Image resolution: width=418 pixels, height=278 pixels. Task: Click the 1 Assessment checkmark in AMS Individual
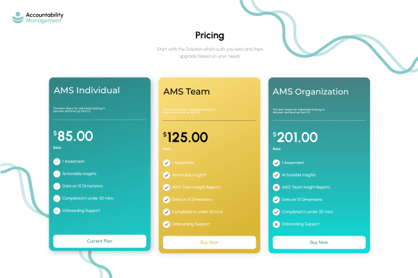tap(56, 161)
